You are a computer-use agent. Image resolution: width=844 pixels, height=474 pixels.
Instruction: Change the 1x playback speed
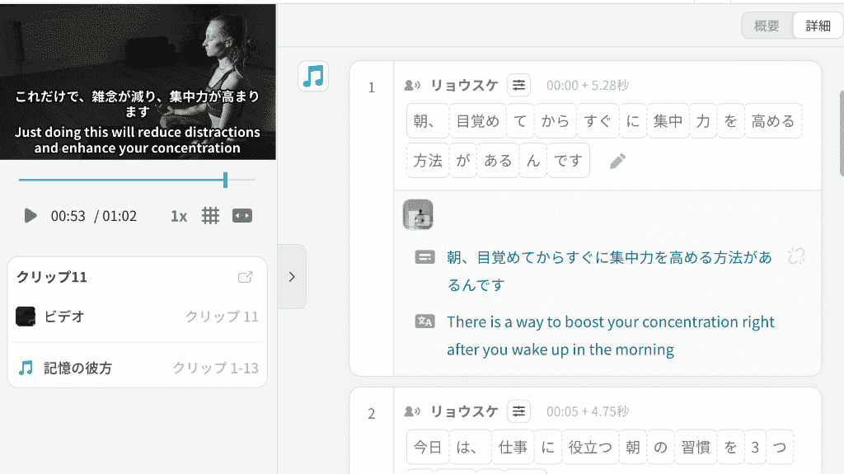tap(179, 217)
